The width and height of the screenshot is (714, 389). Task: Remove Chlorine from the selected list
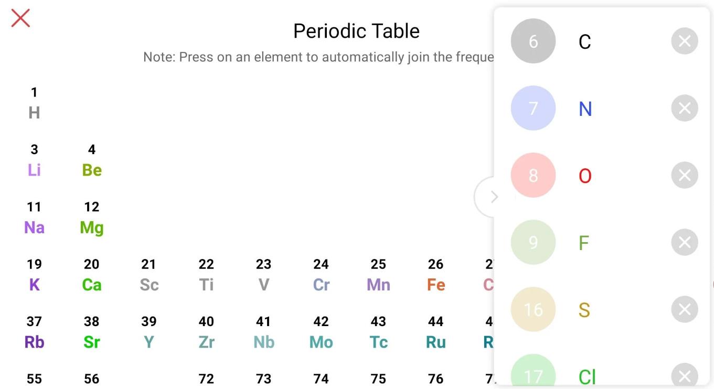click(x=684, y=375)
